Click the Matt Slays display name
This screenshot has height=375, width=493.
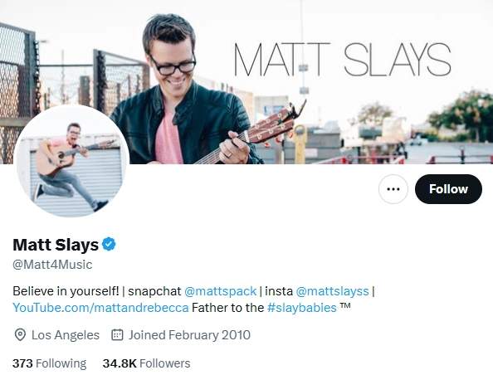pyautogui.click(x=56, y=245)
